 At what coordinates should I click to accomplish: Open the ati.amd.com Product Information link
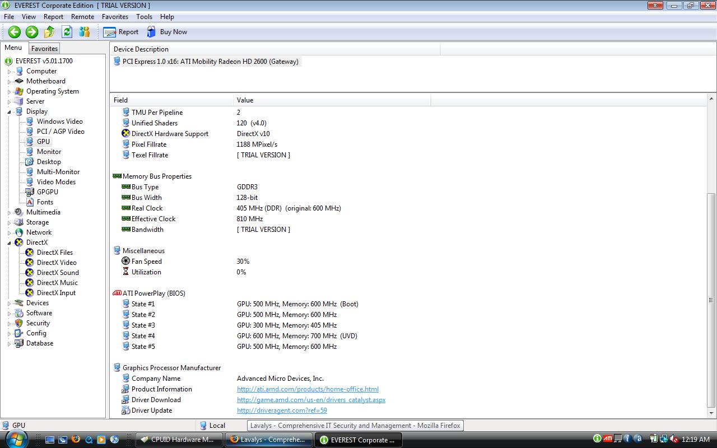tap(308, 389)
